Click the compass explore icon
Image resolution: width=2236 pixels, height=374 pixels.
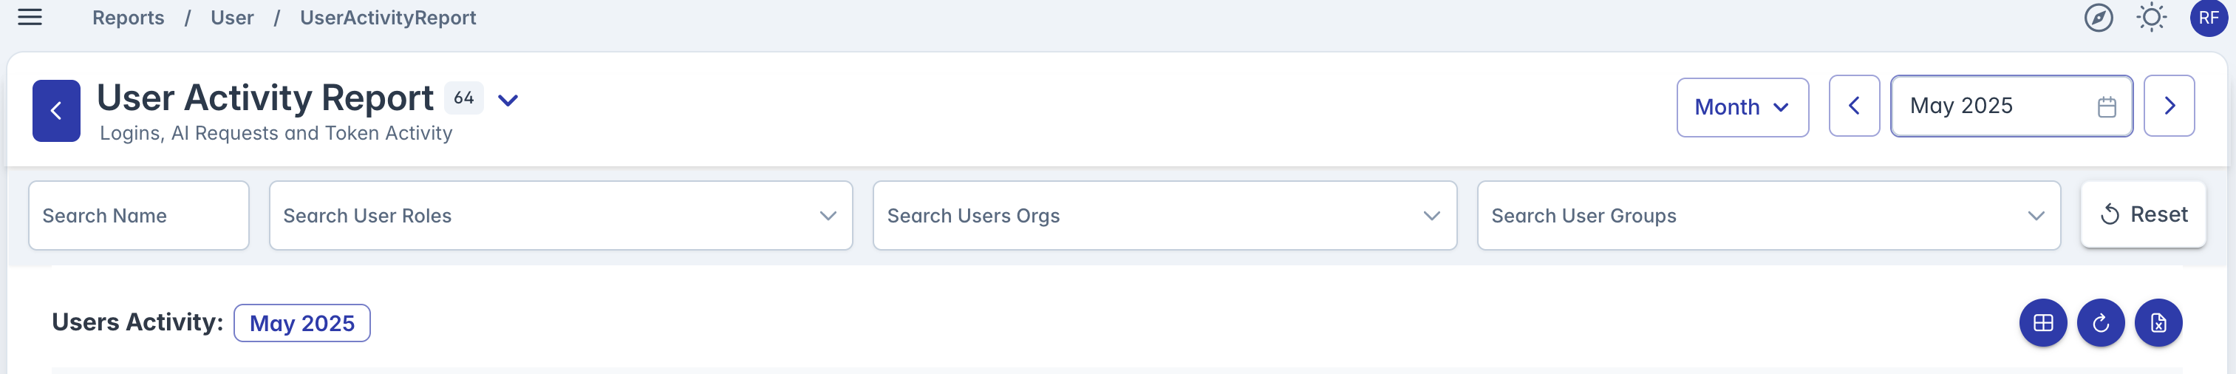tap(2098, 17)
